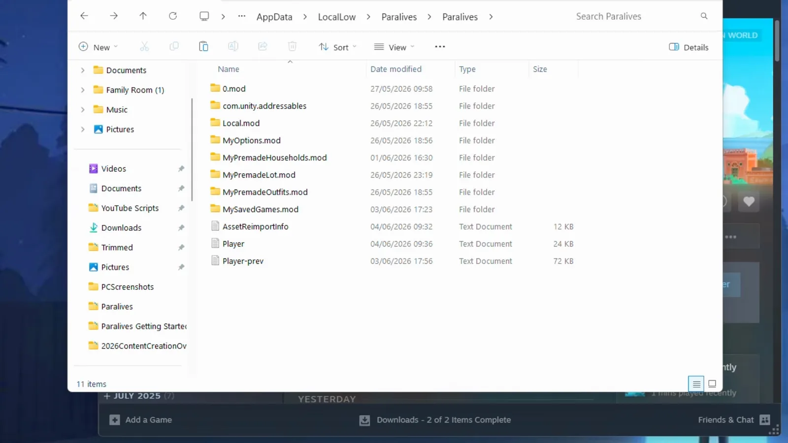Open the chevron after the last Paralives breadcrumb
Viewport: 788px width, 443px height.
coord(491,17)
